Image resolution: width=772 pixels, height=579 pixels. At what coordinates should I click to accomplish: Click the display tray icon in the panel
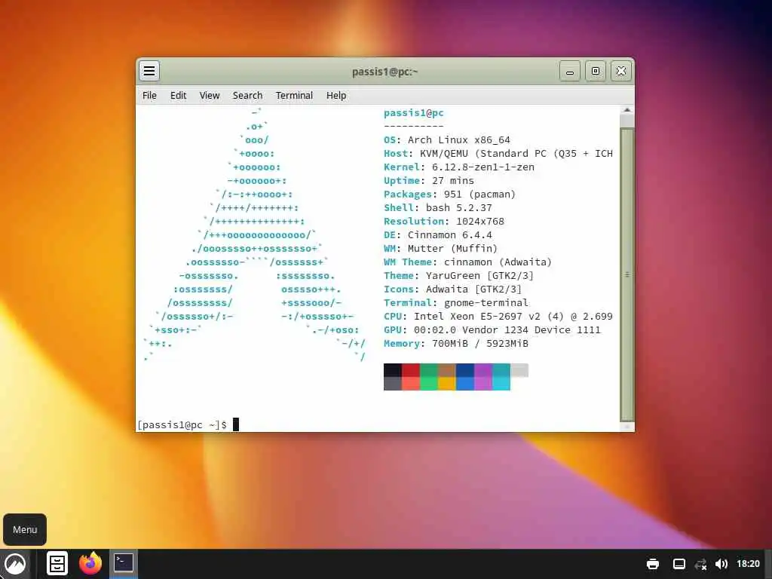pyautogui.click(x=679, y=564)
